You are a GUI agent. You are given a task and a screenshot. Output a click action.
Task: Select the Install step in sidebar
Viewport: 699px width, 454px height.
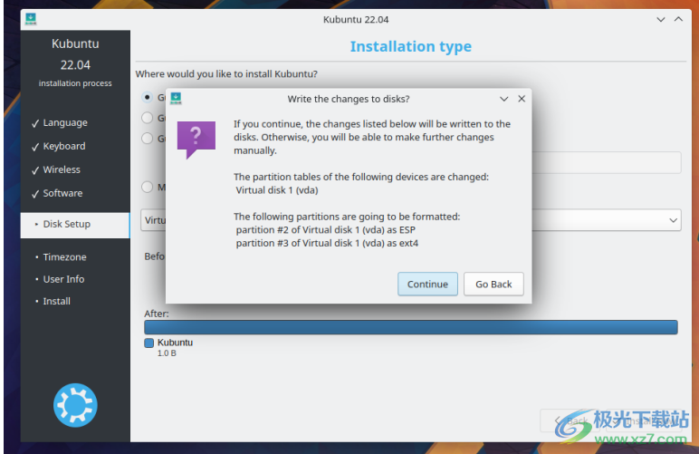tap(57, 302)
